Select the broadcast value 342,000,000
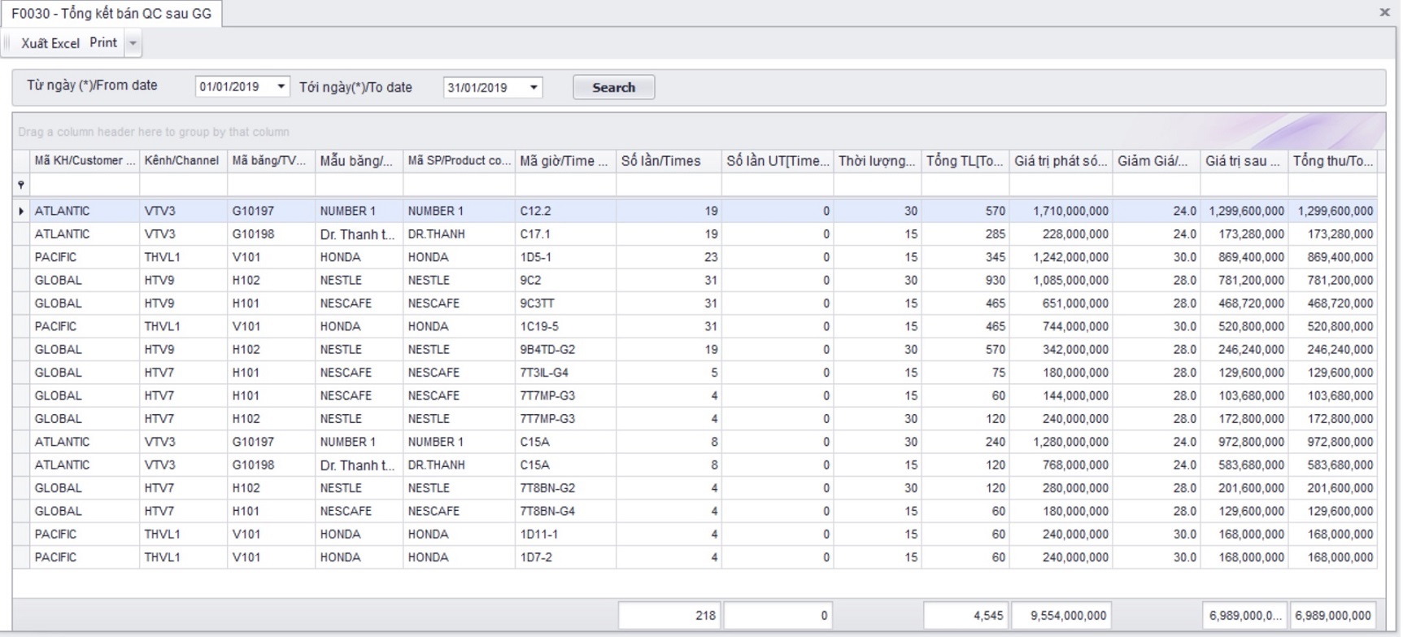 1061,350
